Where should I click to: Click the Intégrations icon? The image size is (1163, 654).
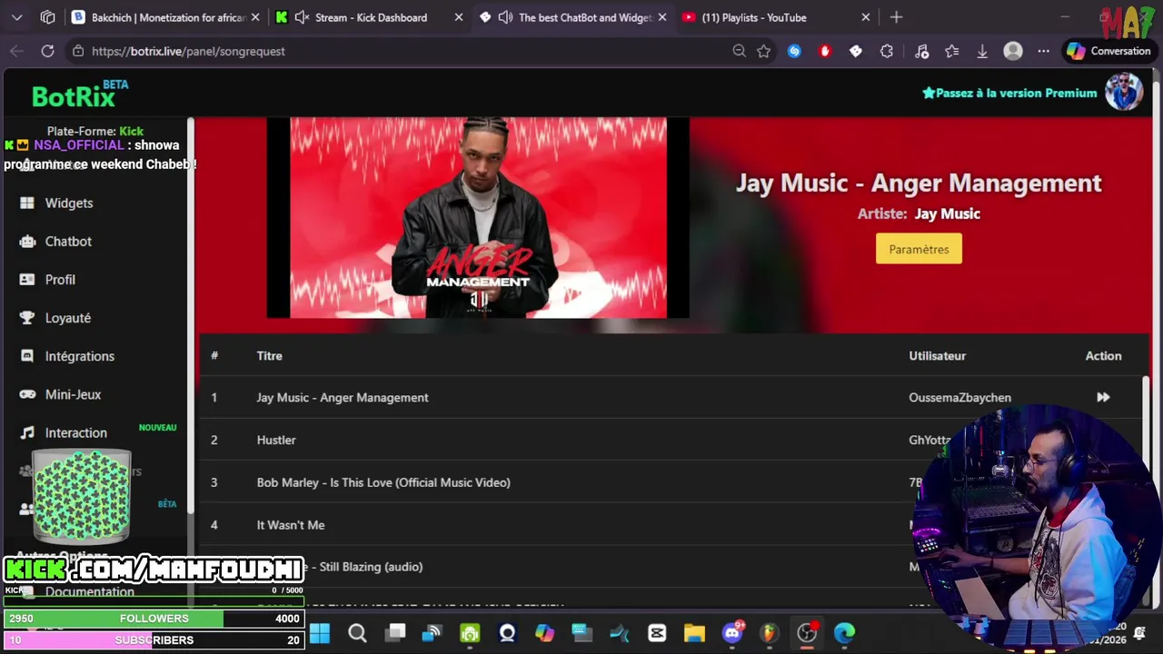point(27,356)
